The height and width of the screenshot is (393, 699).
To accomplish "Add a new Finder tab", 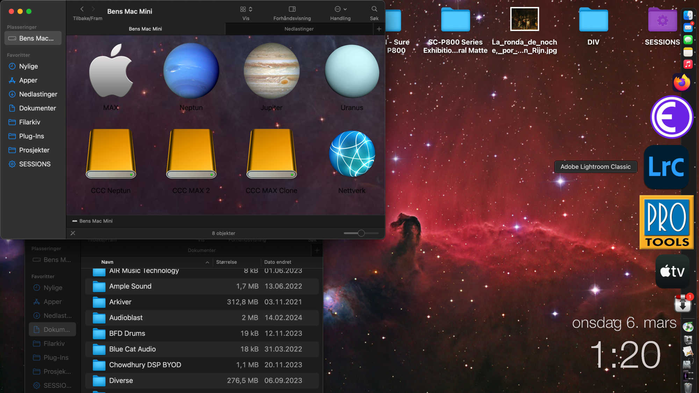I will (x=379, y=29).
